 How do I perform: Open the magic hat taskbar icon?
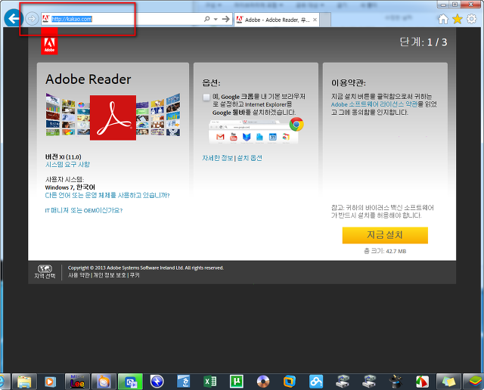396,382
